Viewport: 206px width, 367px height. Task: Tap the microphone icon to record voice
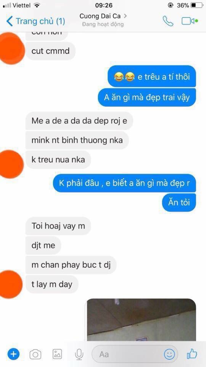[79, 354]
